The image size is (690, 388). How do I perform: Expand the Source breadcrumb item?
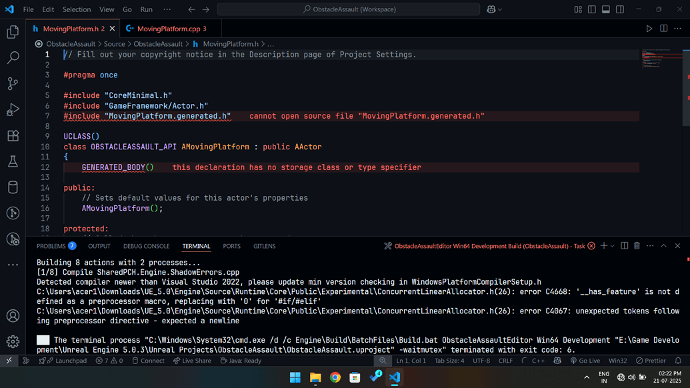[x=114, y=43]
